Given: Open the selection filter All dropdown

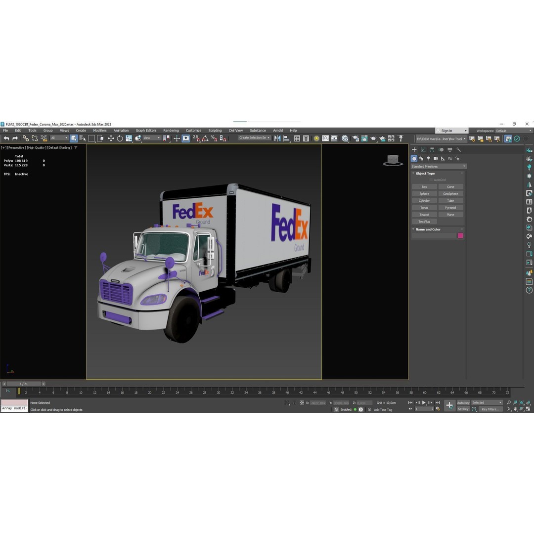Looking at the screenshot, I should tap(59, 138).
